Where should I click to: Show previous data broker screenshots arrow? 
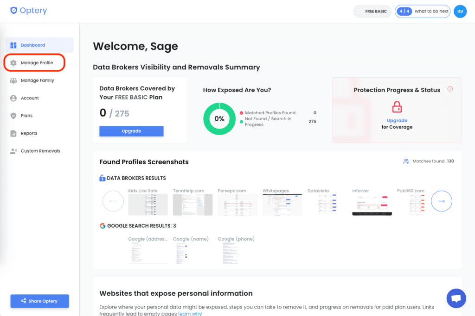[113, 201]
